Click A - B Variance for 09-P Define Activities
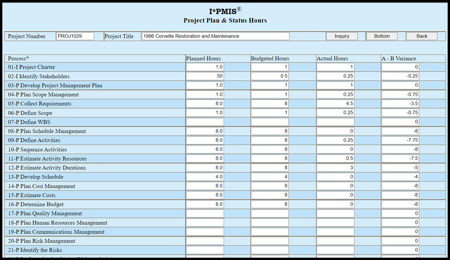450x260 pixels. (400, 140)
